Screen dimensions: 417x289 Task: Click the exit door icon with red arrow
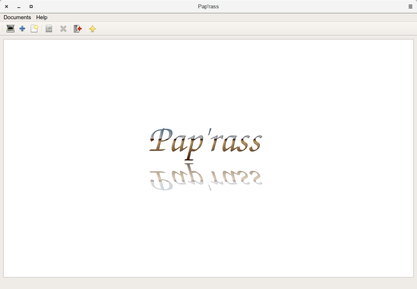77,29
